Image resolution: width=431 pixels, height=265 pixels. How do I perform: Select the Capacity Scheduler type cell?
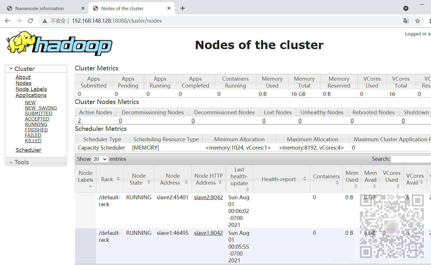click(x=101, y=148)
